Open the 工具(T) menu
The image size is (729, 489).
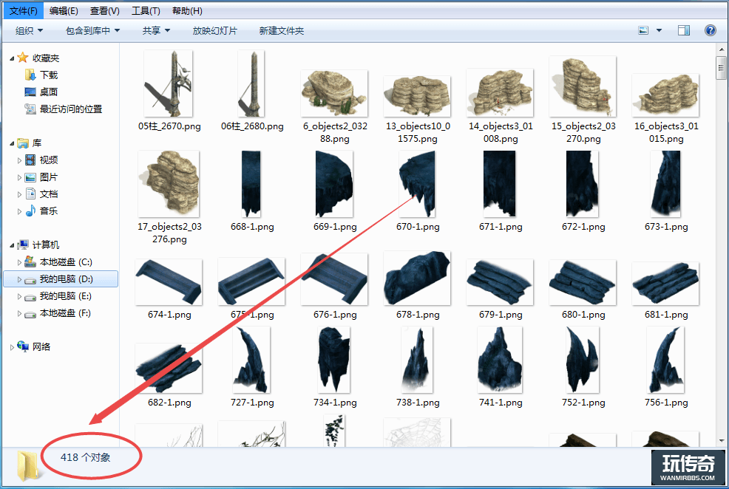(146, 10)
